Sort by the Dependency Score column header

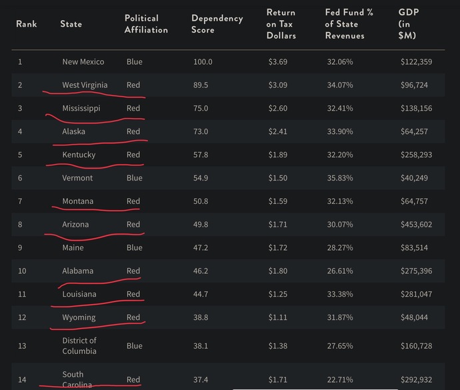(217, 24)
